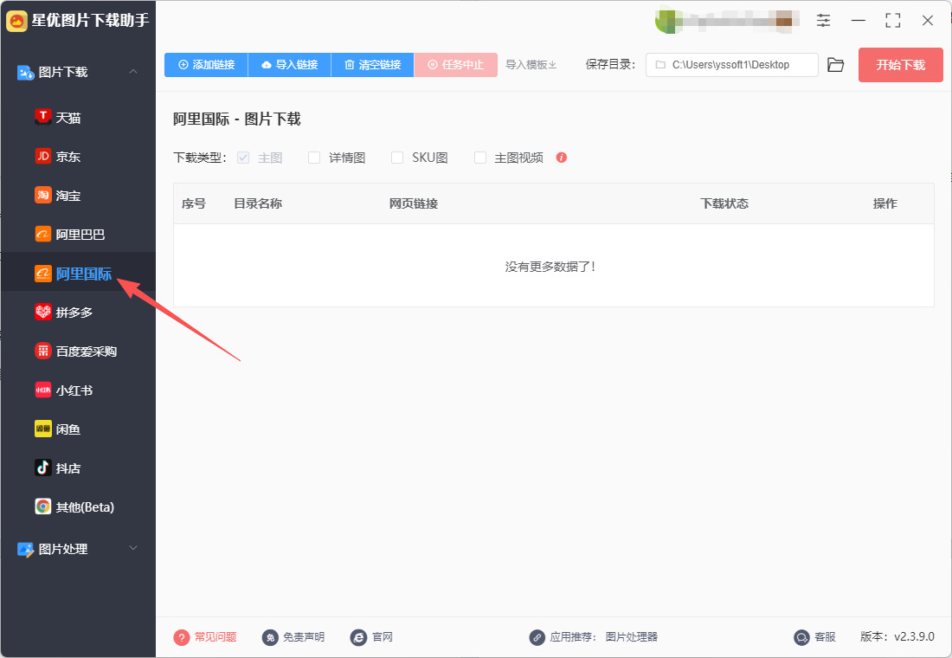Click the red info icon beside 主图视频
This screenshot has height=658, width=952.
(562, 158)
